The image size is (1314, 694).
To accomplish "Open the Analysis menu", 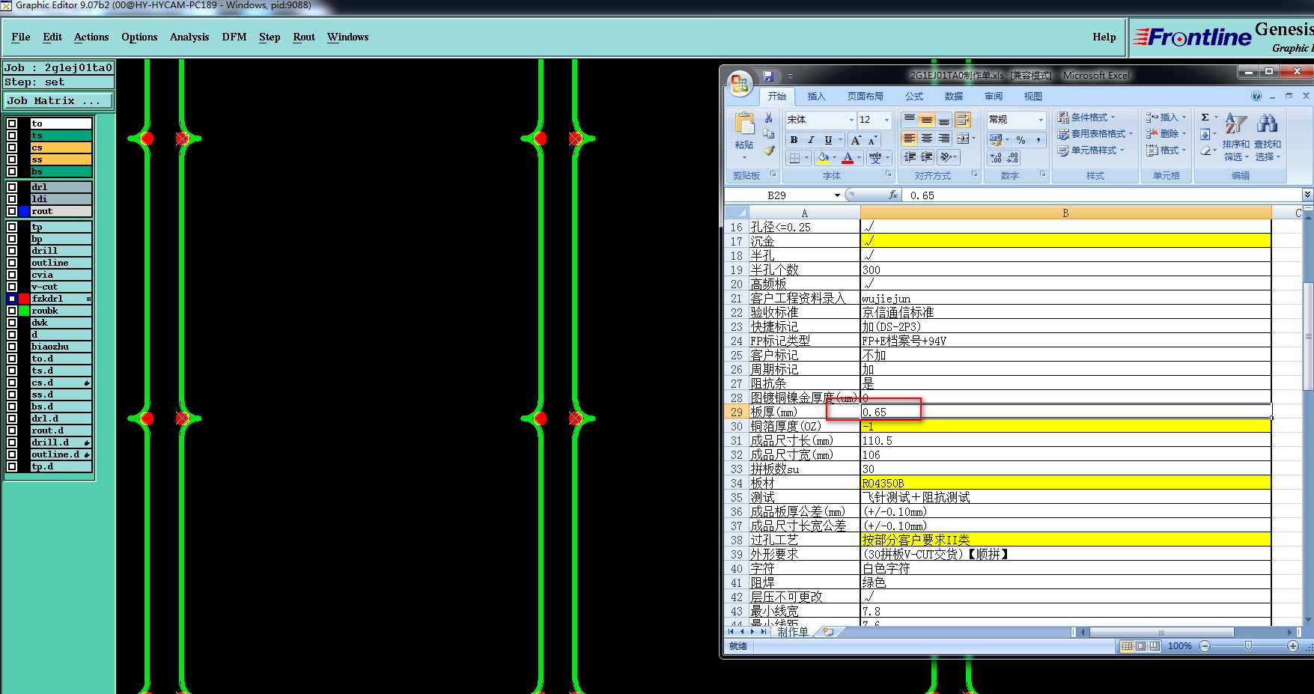I will [189, 37].
